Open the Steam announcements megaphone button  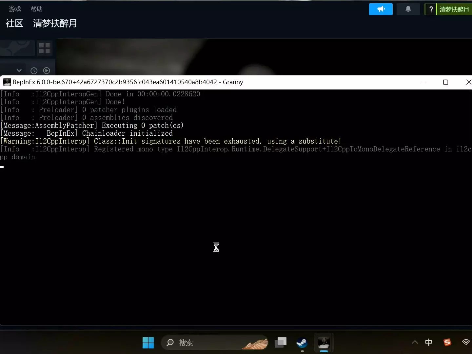(x=381, y=9)
